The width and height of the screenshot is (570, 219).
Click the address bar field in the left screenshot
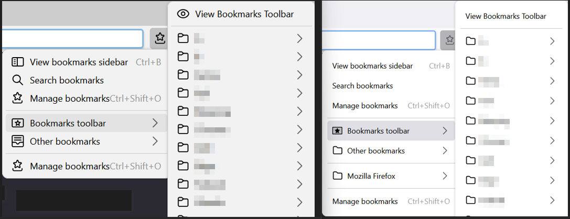point(72,38)
